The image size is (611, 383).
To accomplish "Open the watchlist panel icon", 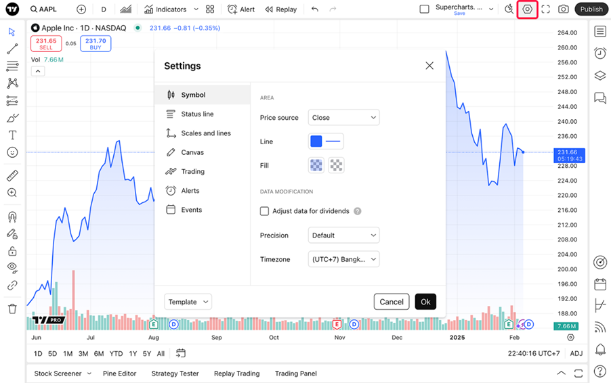I will point(600,32).
